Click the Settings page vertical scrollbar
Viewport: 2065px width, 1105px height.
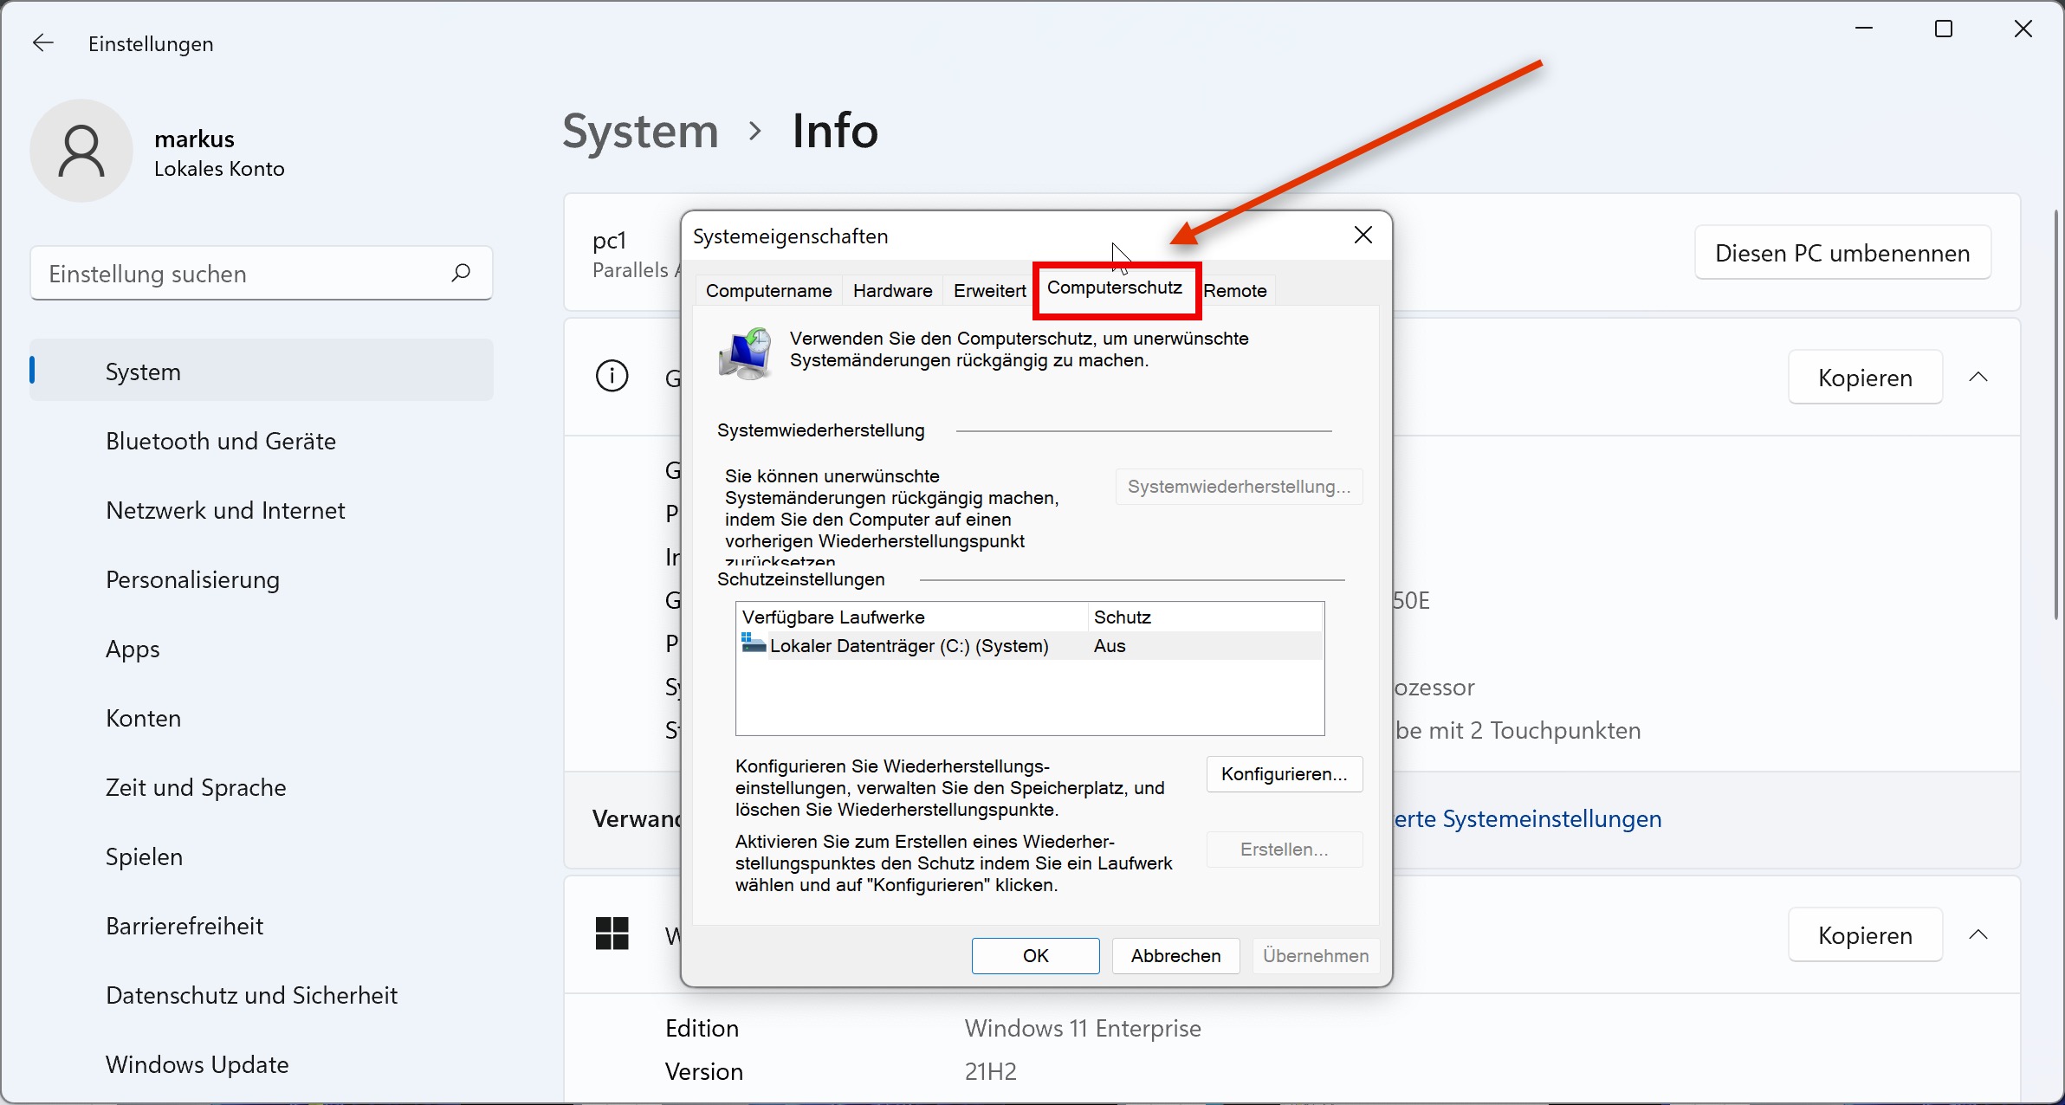pos(2055,414)
